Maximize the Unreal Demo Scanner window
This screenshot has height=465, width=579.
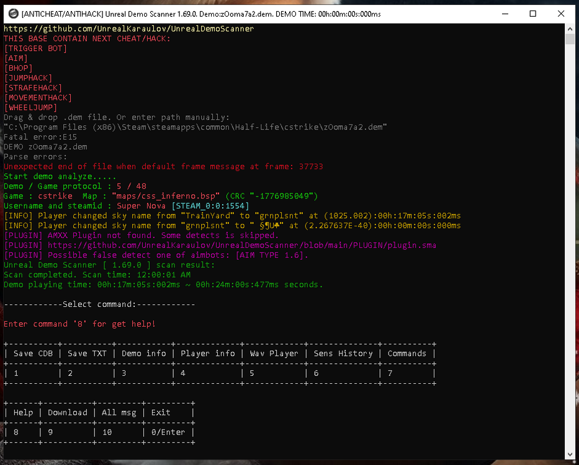coord(532,13)
